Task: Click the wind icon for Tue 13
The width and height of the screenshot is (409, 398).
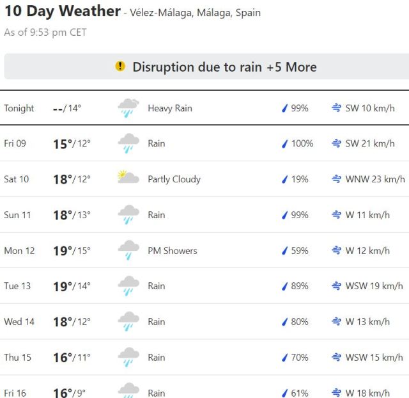Action: pos(336,286)
